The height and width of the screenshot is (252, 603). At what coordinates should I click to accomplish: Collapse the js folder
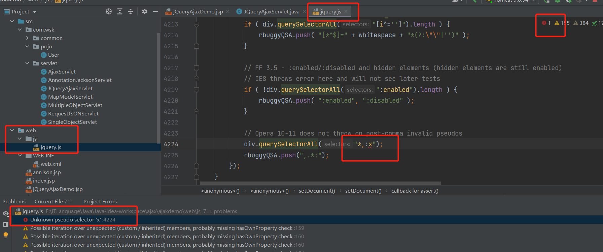pyautogui.click(x=20, y=139)
